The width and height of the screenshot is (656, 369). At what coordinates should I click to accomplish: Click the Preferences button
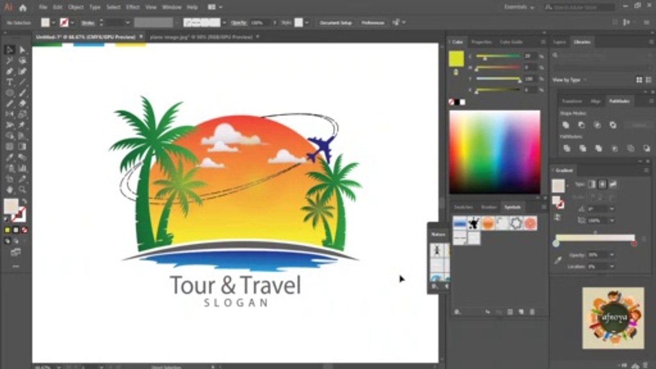coord(373,23)
